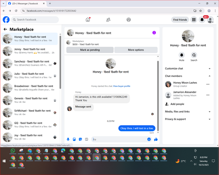The image size is (219, 175).
Task: Open Julio 1bed 1bath conversation
Action: tap(30, 76)
